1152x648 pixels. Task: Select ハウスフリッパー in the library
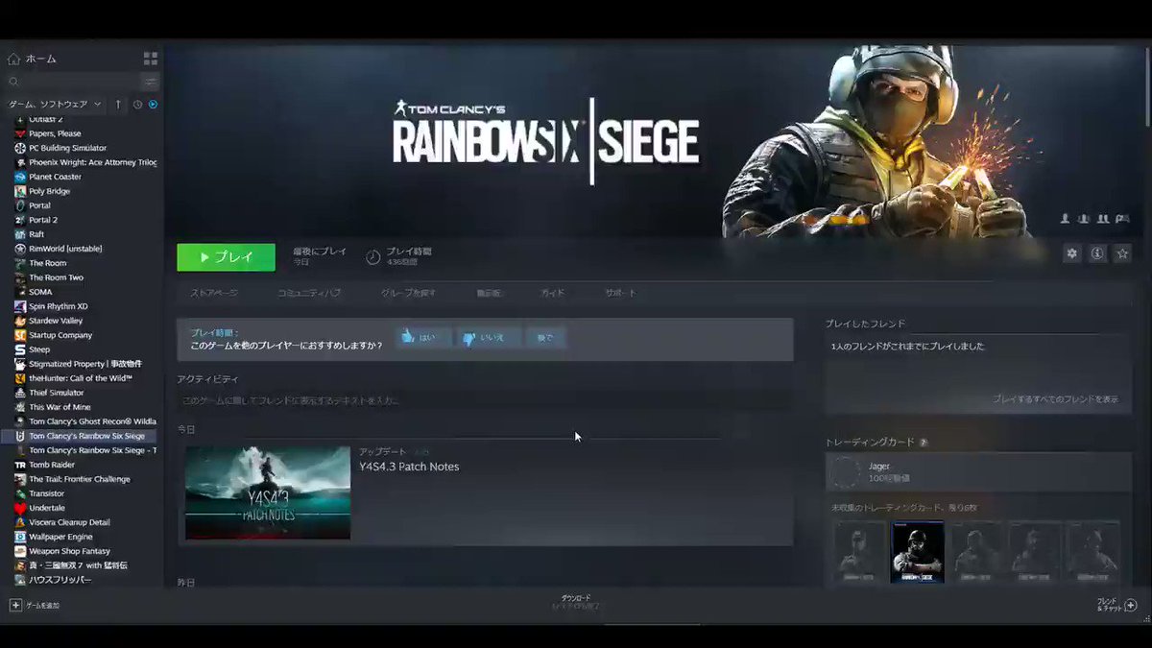click(x=60, y=580)
